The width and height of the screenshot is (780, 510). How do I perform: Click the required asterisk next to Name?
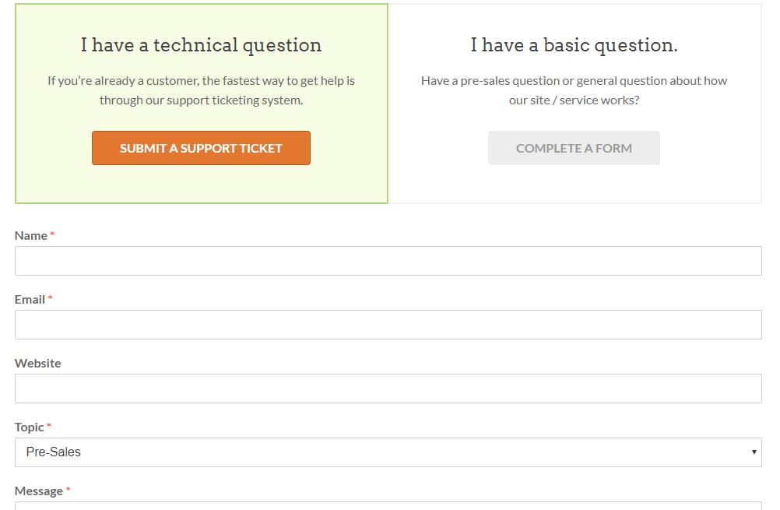[x=51, y=233]
